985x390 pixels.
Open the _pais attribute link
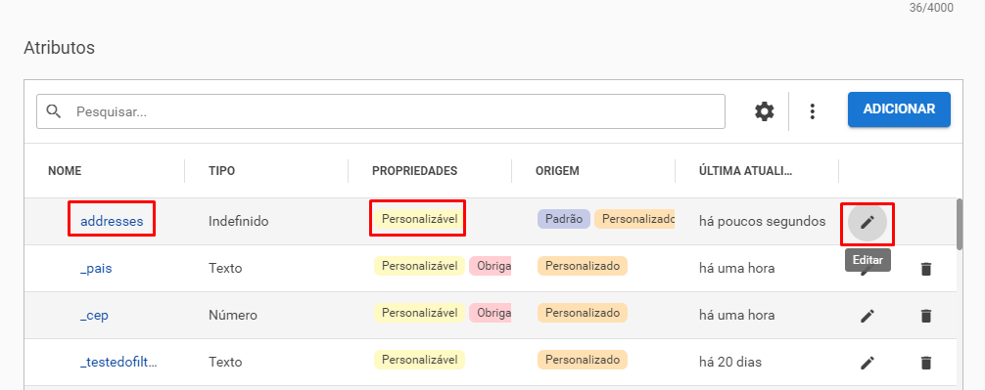point(96,269)
